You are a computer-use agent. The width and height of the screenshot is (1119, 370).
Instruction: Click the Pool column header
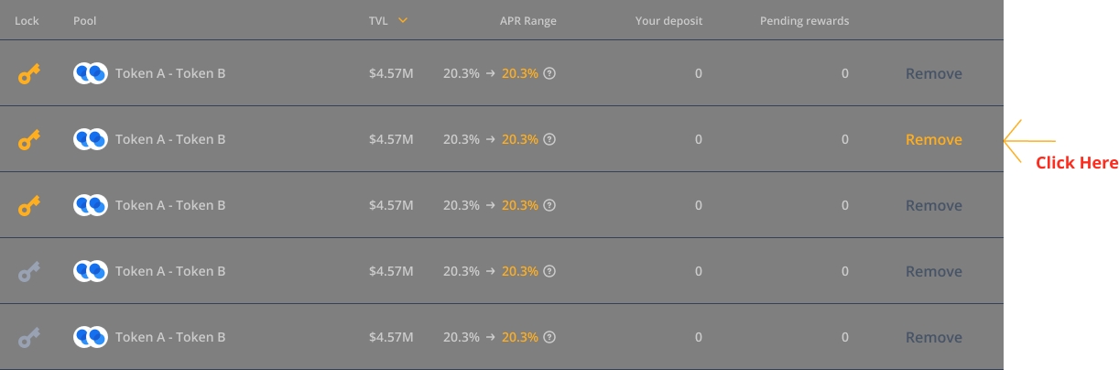point(84,21)
